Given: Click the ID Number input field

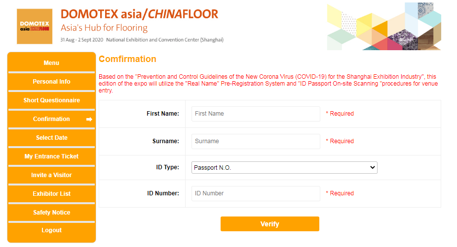Looking at the screenshot, I should 256,193.
